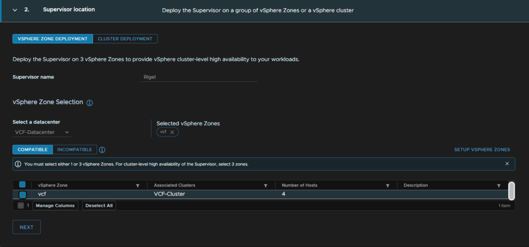
Task: Filter the Description column
Action: pyautogui.click(x=499, y=186)
